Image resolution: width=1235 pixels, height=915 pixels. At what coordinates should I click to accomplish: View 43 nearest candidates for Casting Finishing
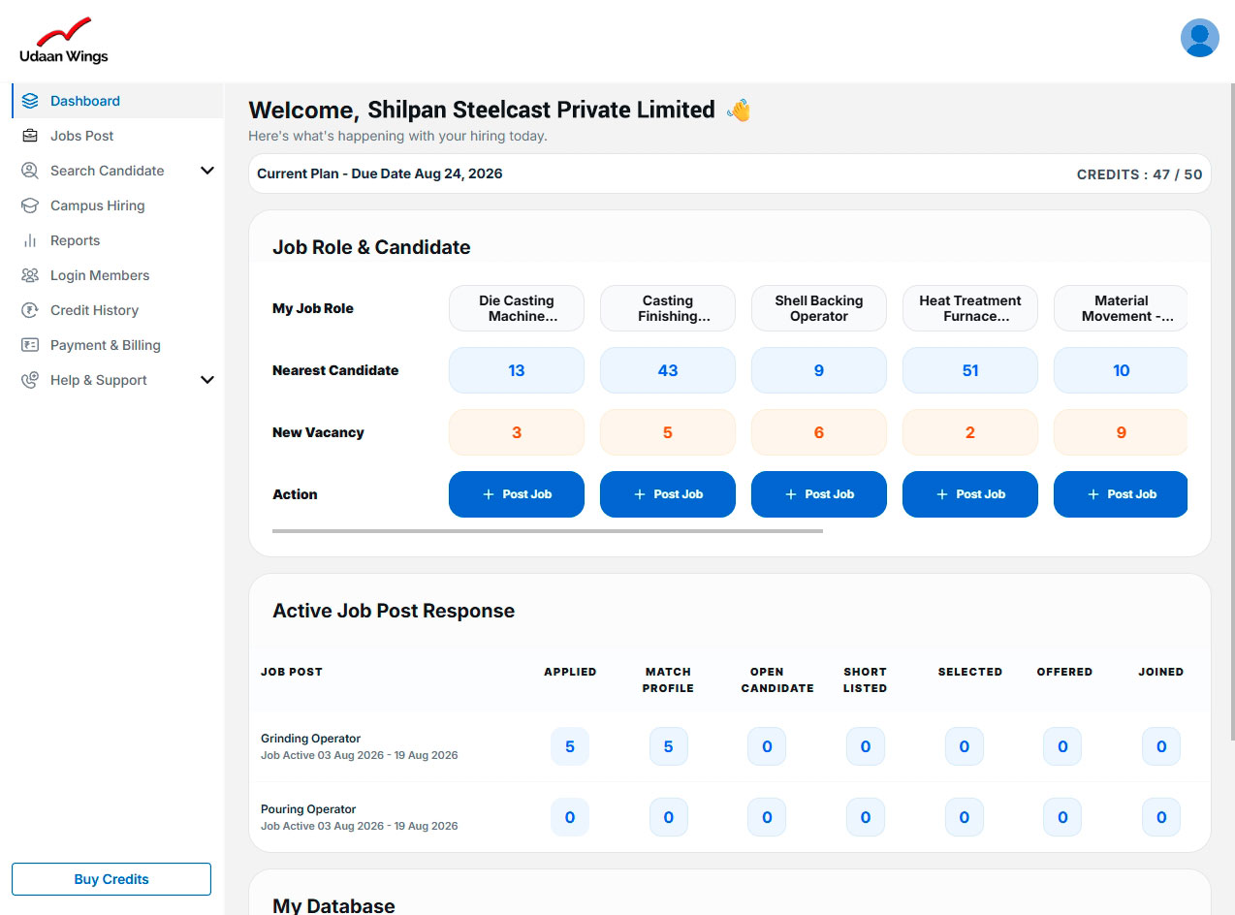[668, 370]
